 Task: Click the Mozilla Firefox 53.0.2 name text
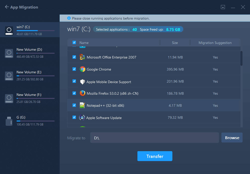[x=113, y=93]
